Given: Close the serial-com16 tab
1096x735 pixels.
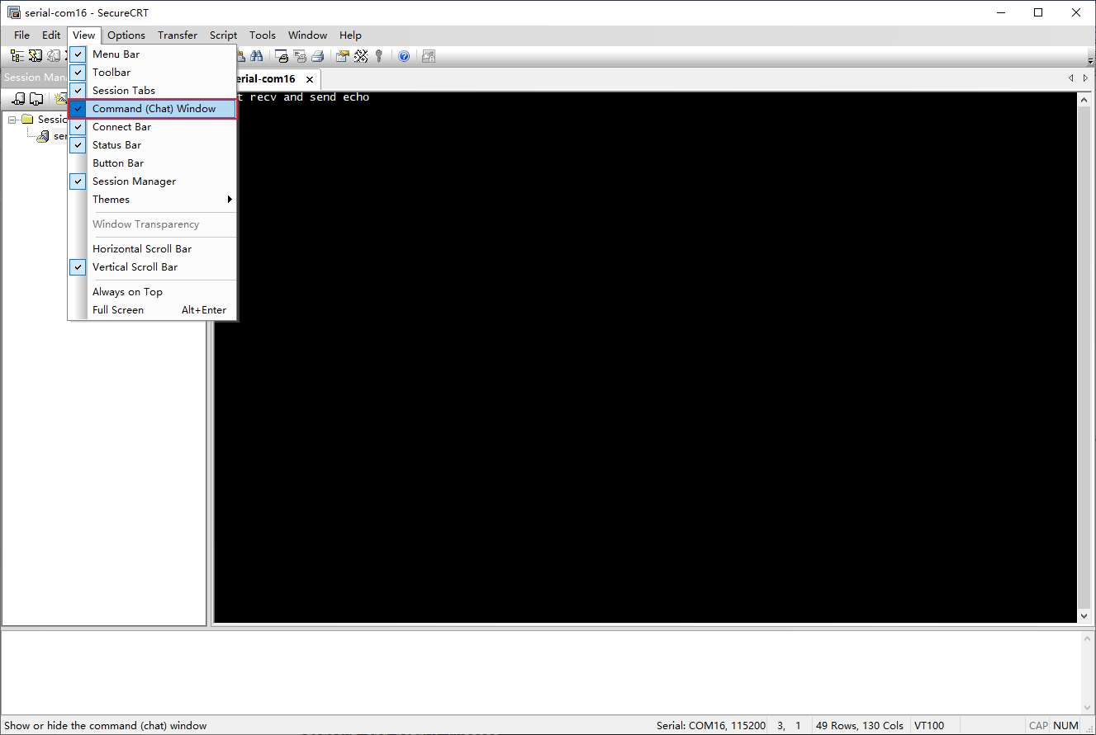Looking at the screenshot, I should [x=310, y=79].
